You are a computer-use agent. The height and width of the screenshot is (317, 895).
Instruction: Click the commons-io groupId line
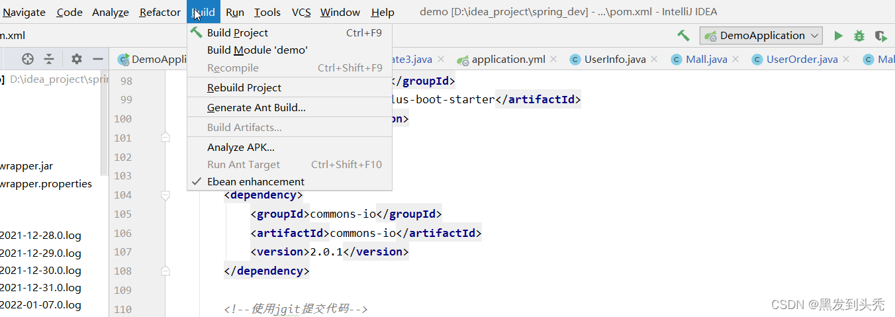(346, 214)
